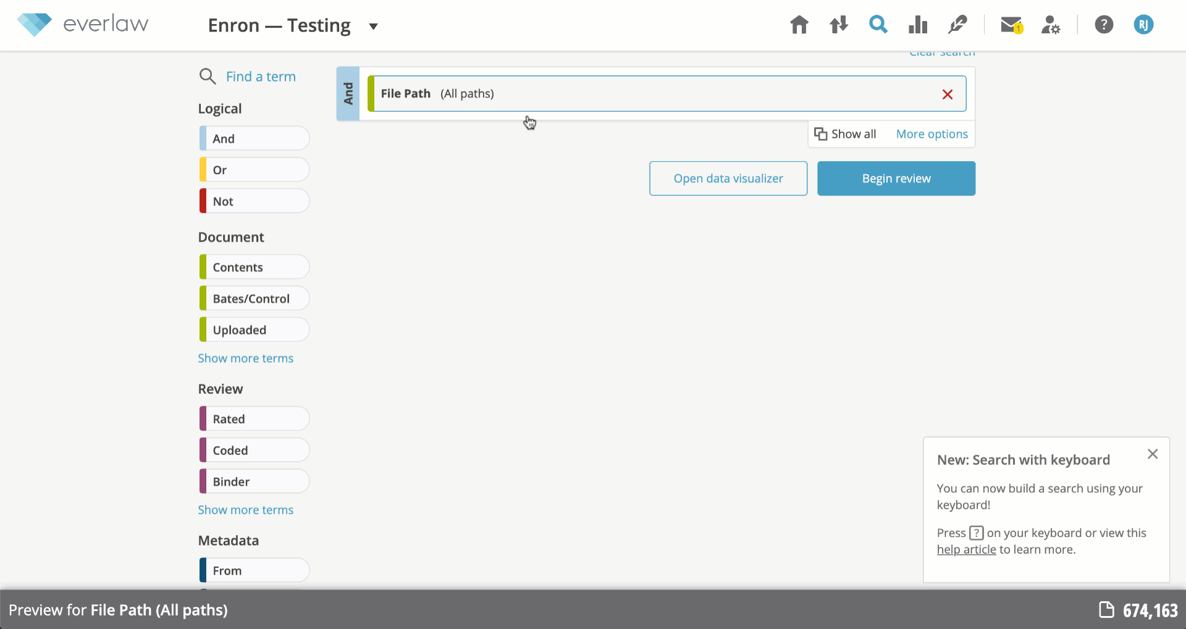Click the Show all stacked squares icon

pos(821,134)
